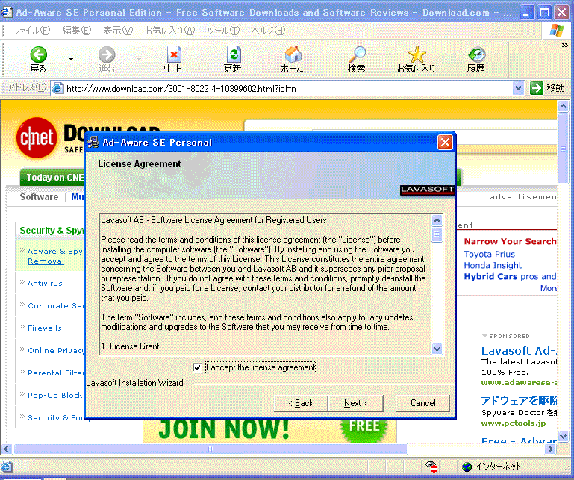
Task: Open the Forward button history dropdown arrow
Action: click(x=139, y=59)
